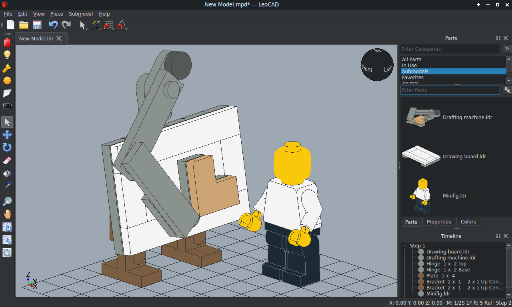Pick the Color Picker eyedropper tool
Screen dimensions: 512x307
tap(7, 186)
